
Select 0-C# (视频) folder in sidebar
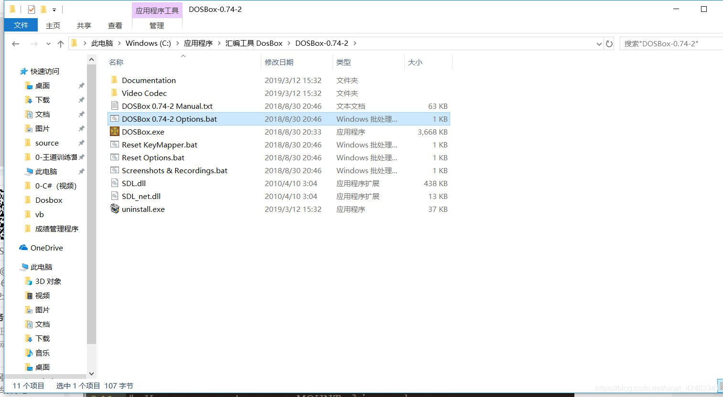click(x=56, y=186)
